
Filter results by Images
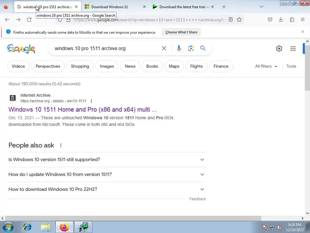[107, 66]
